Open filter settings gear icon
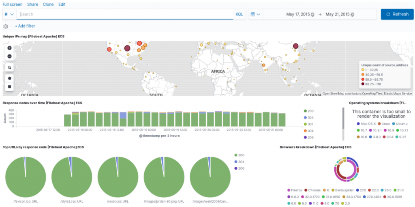This screenshot has width=415, height=207. (6, 26)
